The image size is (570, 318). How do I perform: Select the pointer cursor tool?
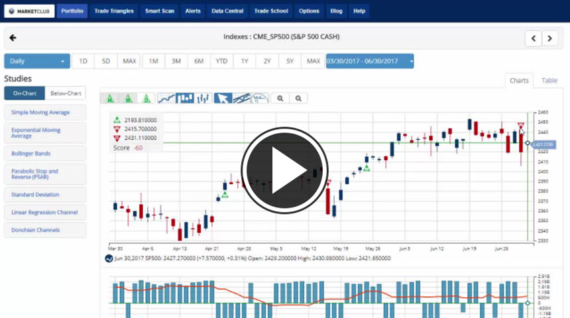tap(223, 98)
